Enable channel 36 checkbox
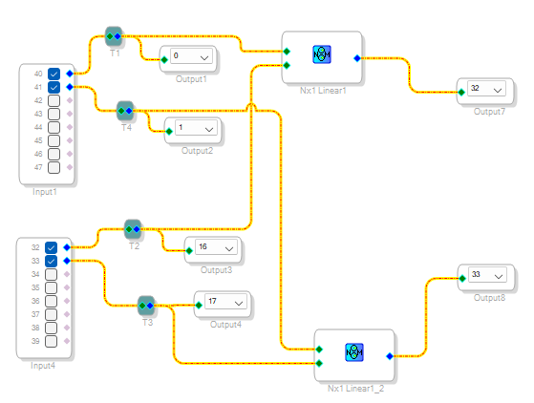 tap(51, 301)
